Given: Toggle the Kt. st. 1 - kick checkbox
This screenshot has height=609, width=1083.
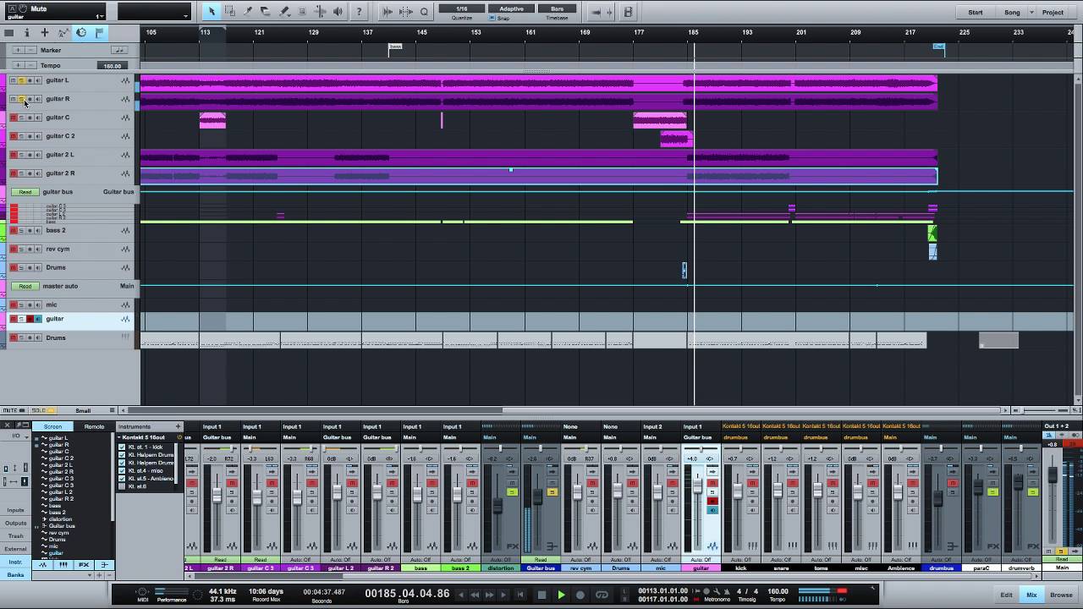Looking at the screenshot, I should 122,447.
